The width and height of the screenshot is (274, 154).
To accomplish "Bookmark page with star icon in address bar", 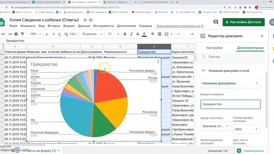I will [229, 7].
